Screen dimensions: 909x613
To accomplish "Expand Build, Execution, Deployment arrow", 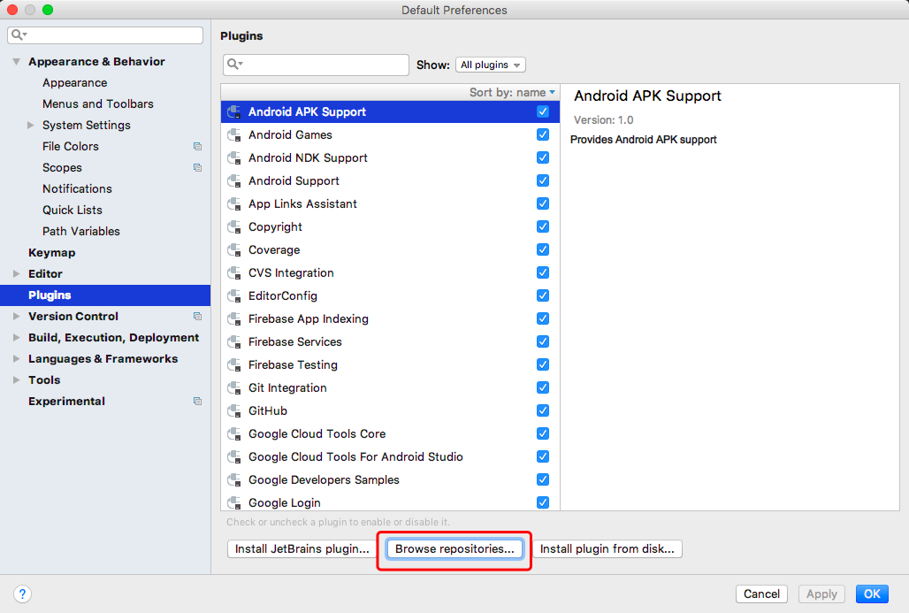I will point(16,338).
